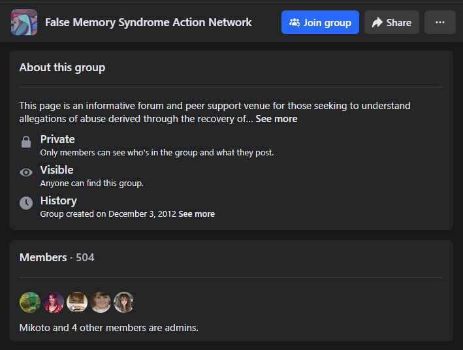Click the clock icon next to History
The width and height of the screenshot is (463, 350).
[x=26, y=203]
